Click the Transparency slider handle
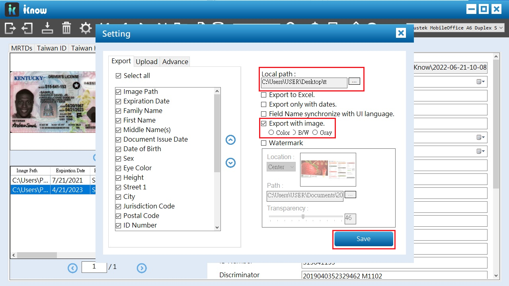This screenshot has height=286, width=509. (303, 217)
